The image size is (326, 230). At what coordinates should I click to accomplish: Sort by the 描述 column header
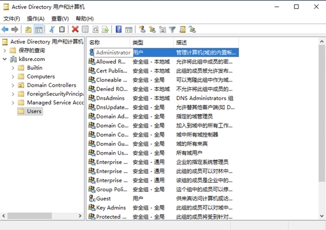tap(206, 43)
